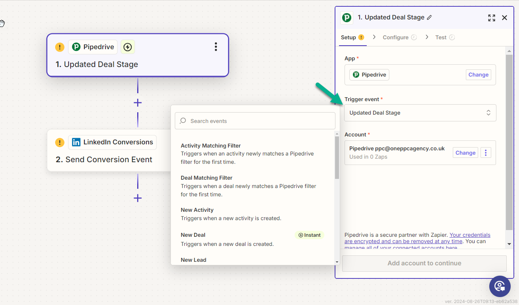Screen dimensions: 519x305
Task: Select Deal Matching Filter event
Action: (252, 186)
